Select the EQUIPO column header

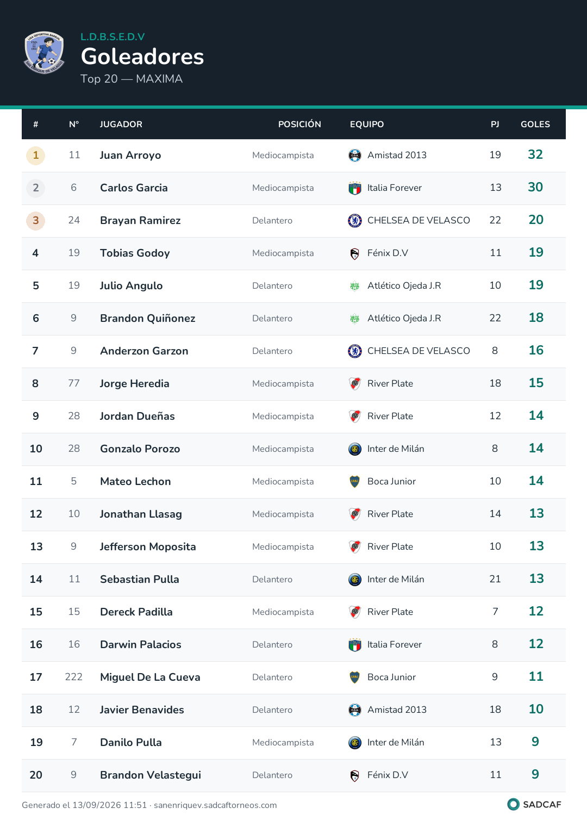click(x=367, y=125)
